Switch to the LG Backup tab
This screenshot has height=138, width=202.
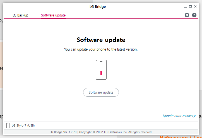coord(20,15)
